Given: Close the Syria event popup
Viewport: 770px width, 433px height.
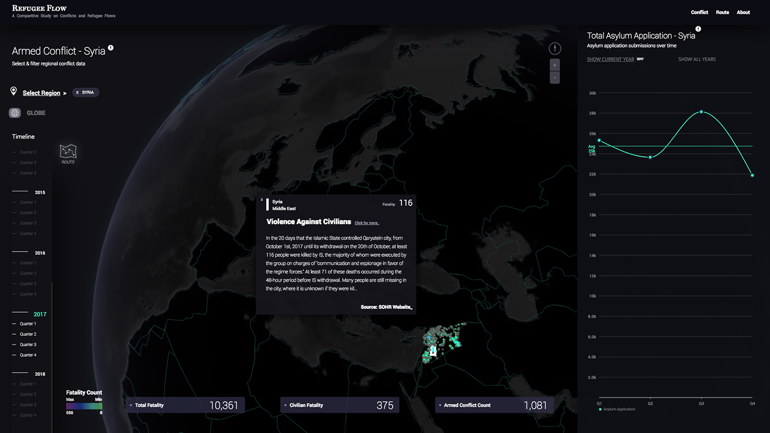Looking at the screenshot, I should (x=262, y=200).
